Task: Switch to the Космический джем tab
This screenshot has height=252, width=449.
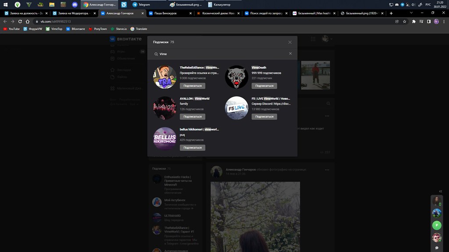Action: (x=216, y=13)
